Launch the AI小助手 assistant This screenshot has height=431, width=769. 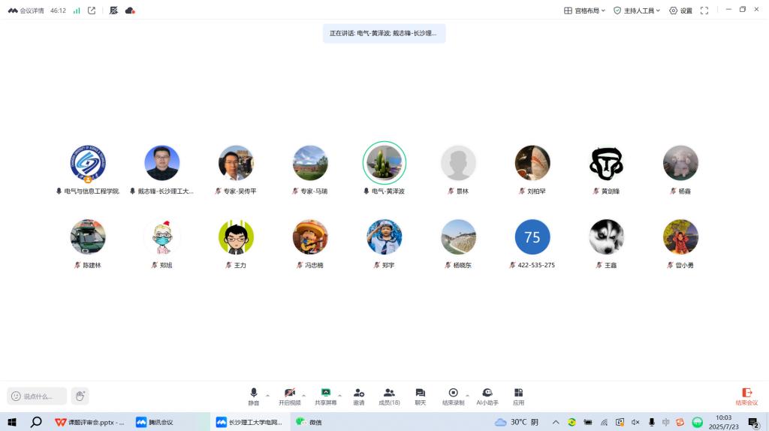tap(487, 395)
